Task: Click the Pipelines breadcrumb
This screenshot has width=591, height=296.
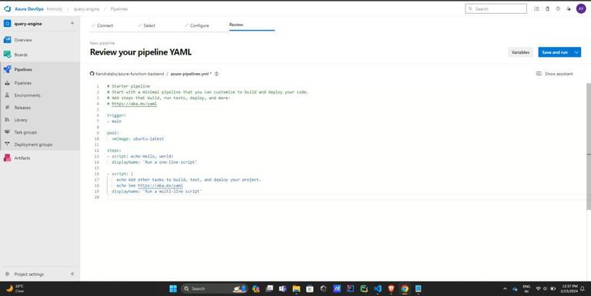Action: pyautogui.click(x=119, y=9)
